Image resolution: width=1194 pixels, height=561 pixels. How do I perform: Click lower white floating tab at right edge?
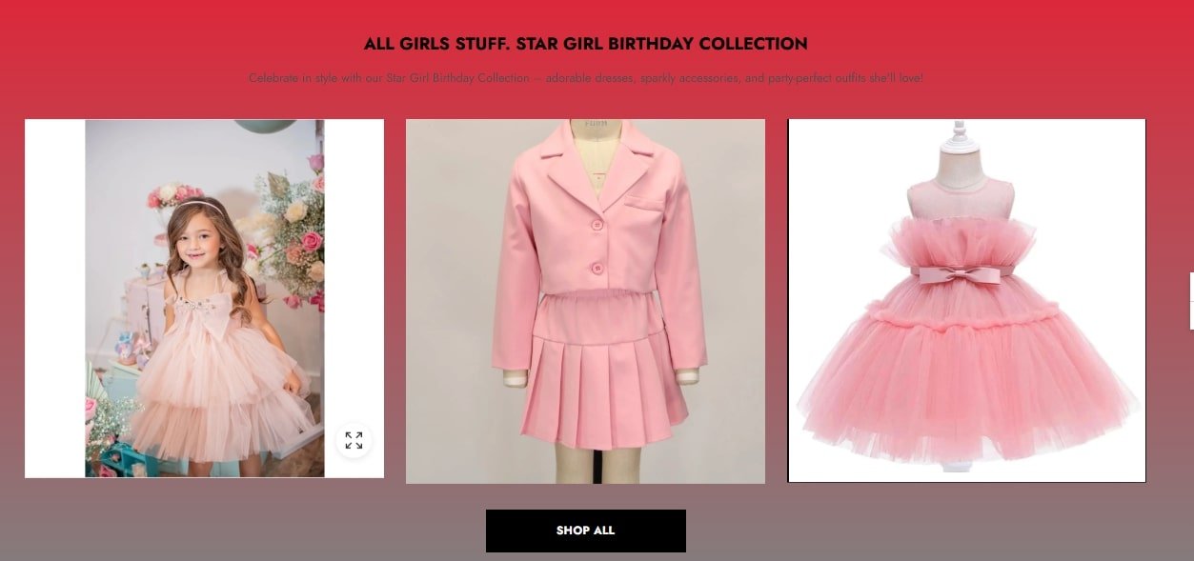[1191, 316]
